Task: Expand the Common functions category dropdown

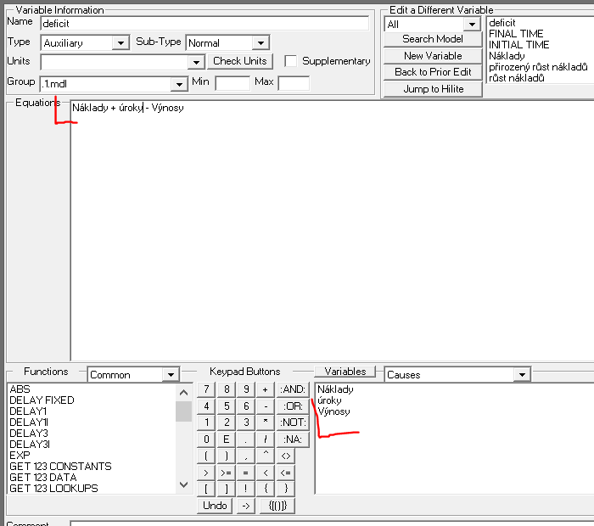Action: coord(171,374)
